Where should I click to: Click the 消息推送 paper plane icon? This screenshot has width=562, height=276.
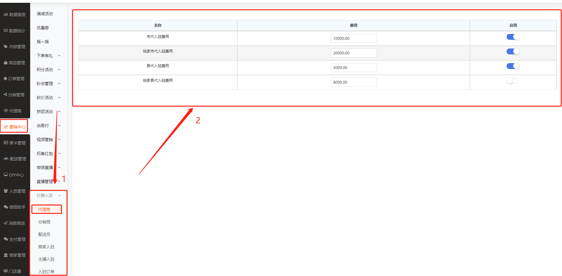tap(6, 223)
